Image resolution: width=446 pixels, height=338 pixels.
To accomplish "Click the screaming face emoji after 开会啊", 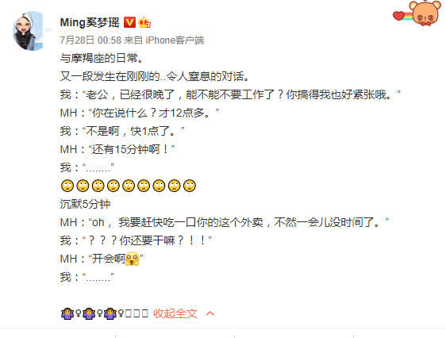I will pos(133,259).
